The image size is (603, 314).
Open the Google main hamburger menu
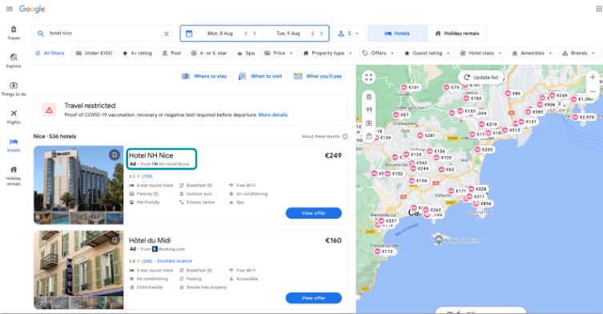coord(10,9)
